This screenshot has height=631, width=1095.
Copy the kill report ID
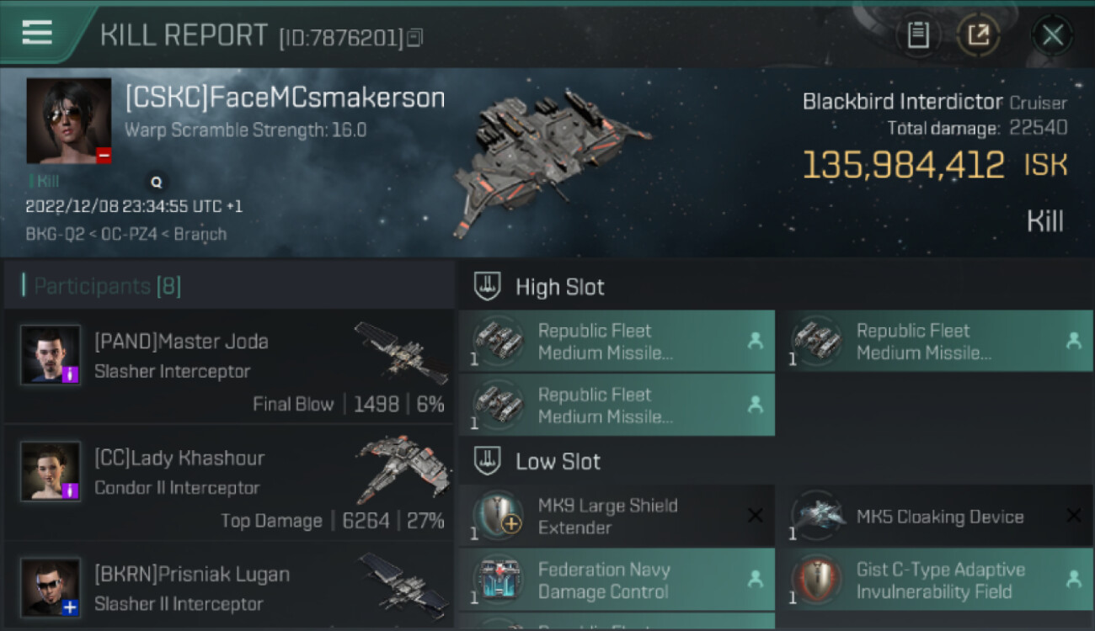coord(414,38)
